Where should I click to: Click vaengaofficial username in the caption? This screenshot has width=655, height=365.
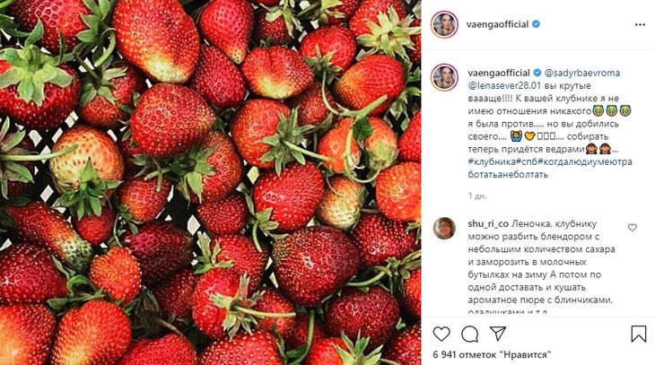(x=499, y=73)
